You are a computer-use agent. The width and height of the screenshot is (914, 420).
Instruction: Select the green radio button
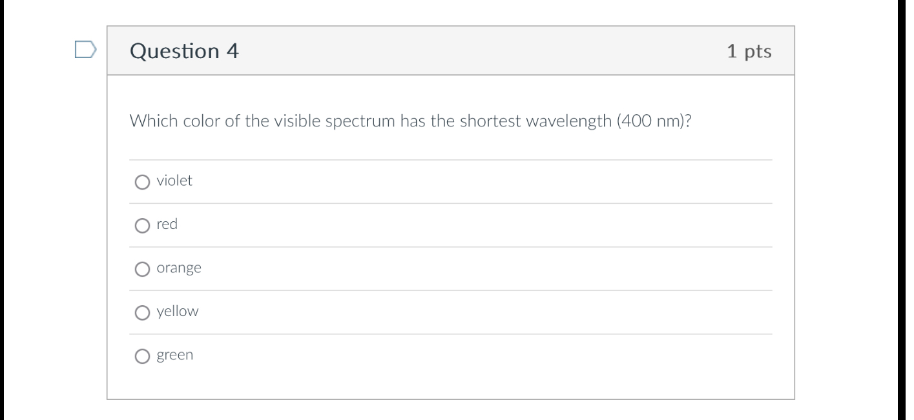[141, 357]
